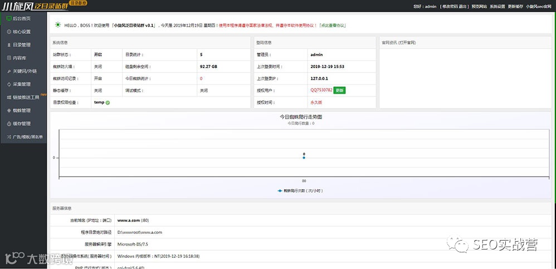Open 核心设置 in the sidebar

(x=23, y=32)
